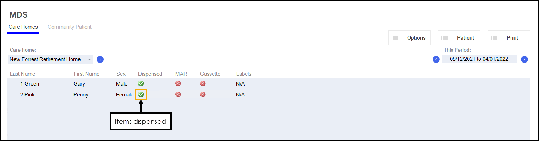Click the This Period date range field
Viewport: 539px width, 141px height.
[x=479, y=59]
